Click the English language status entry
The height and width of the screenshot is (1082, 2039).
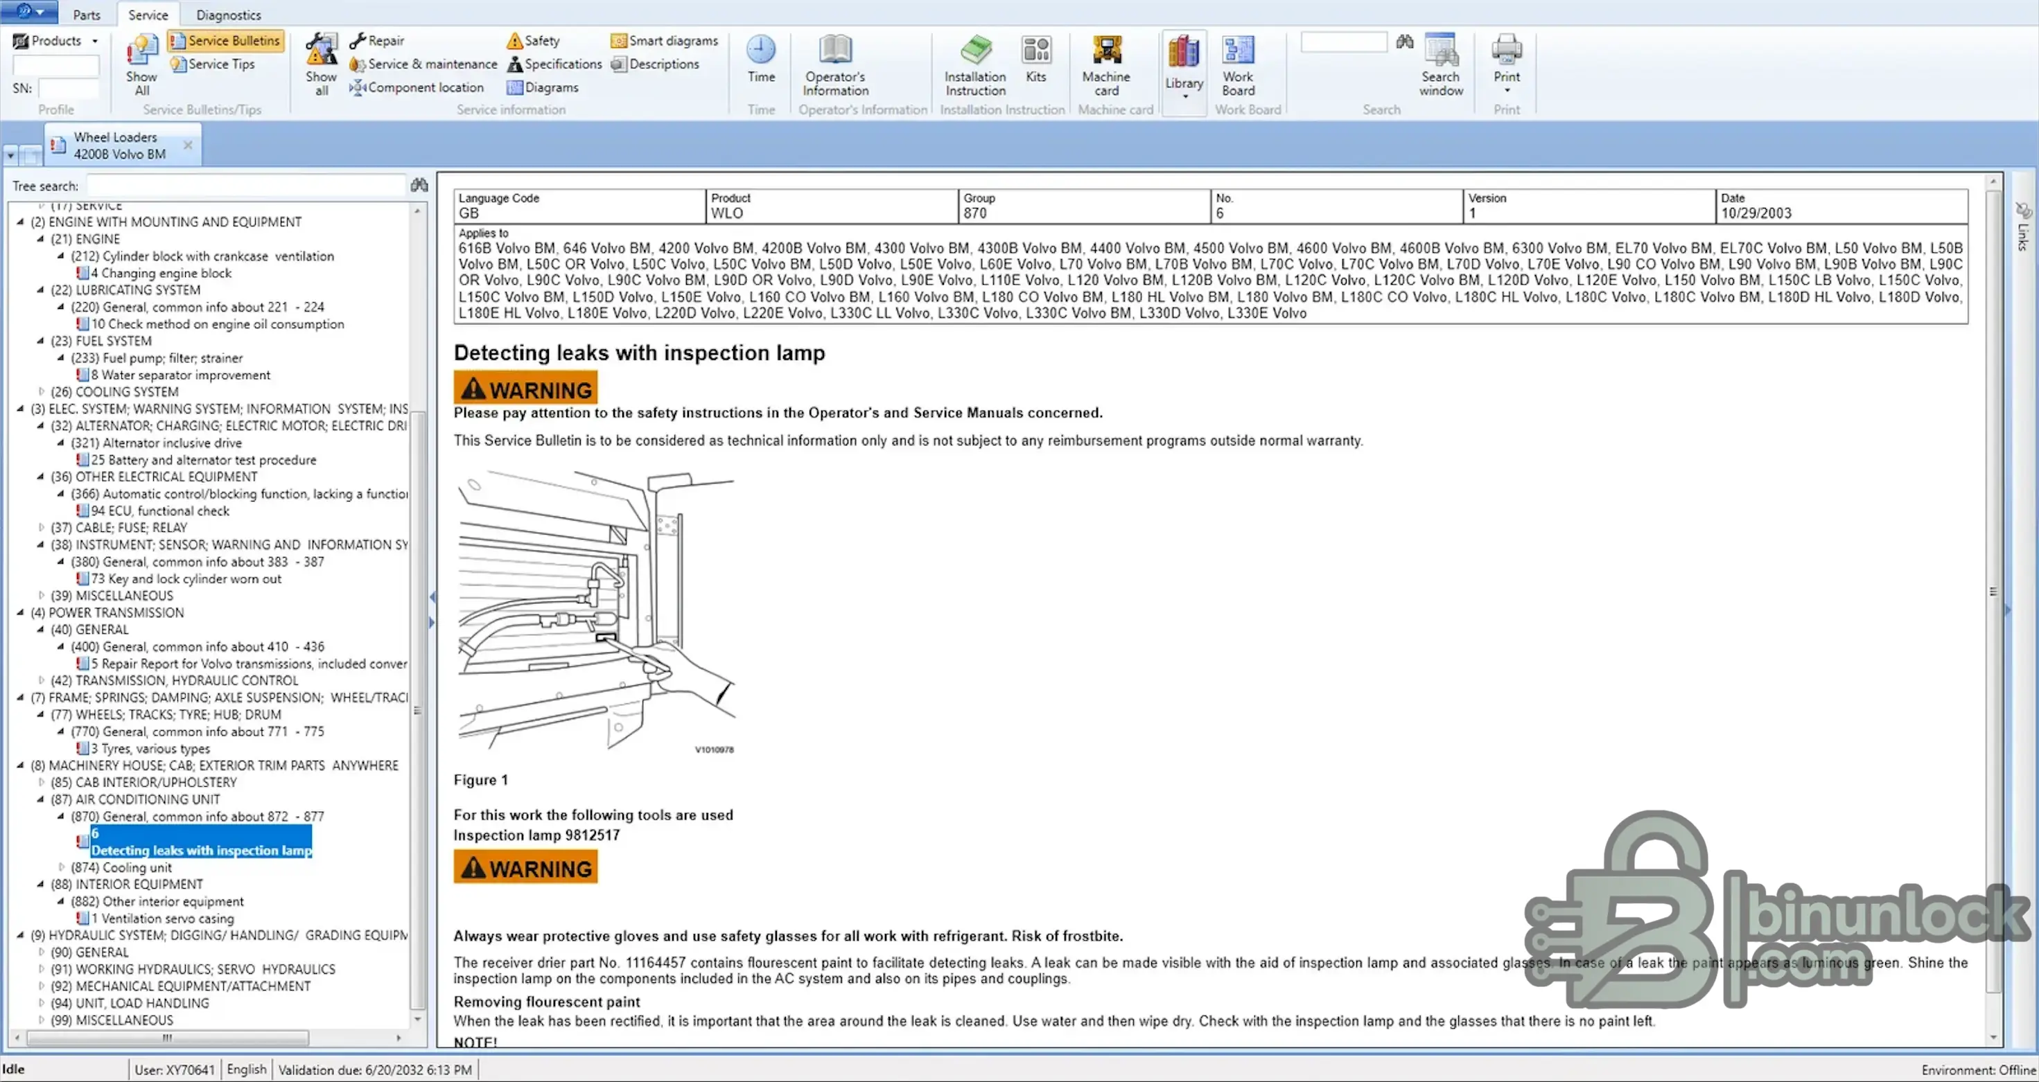[246, 1070]
